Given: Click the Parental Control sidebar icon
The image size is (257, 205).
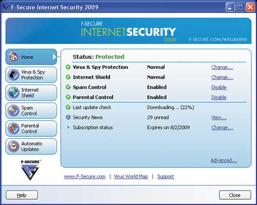Looking at the screenshot, I should 13,128.
